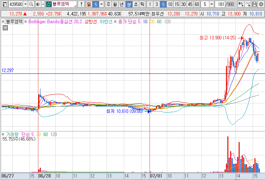Image resolution: width=265 pixels, height=180 pixels.
Task: Click the speaker sound icon
Action: coord(38,4)
